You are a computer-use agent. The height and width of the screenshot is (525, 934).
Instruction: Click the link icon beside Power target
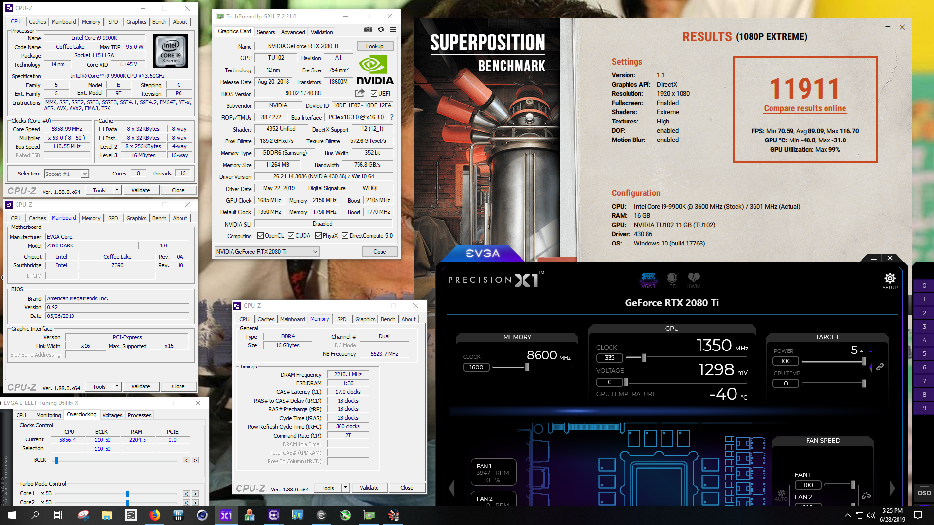tap(880, 367)
